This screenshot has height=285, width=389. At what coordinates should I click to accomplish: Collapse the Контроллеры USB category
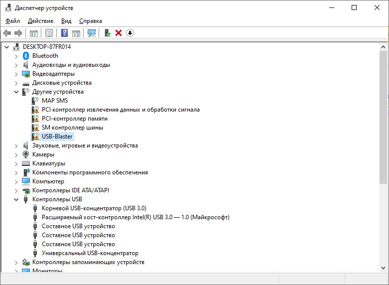[16, 199]
